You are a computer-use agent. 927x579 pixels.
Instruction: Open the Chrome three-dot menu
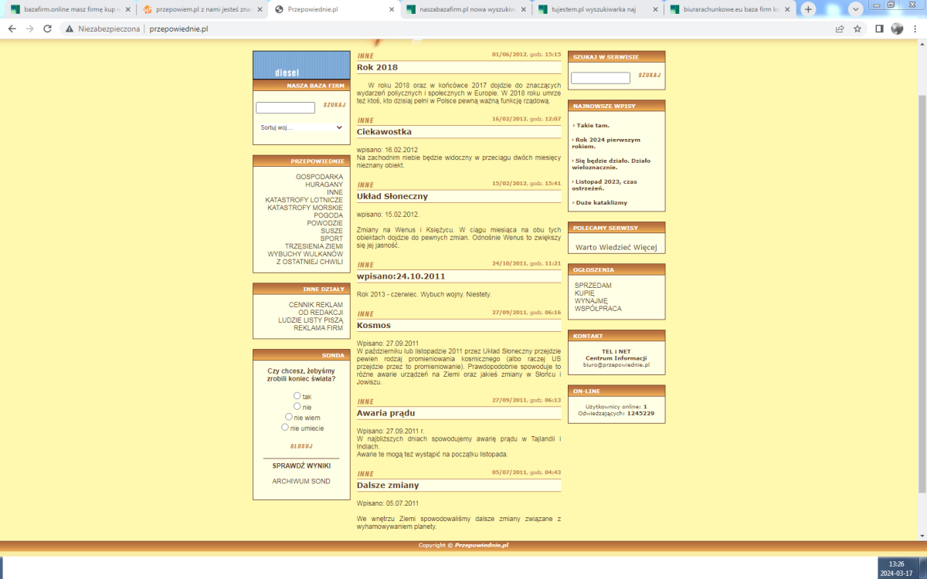(x=915, y=29)
